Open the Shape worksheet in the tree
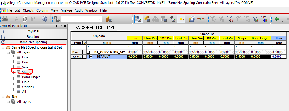This screenshot has height=111, width=289. tap(27, 72)
